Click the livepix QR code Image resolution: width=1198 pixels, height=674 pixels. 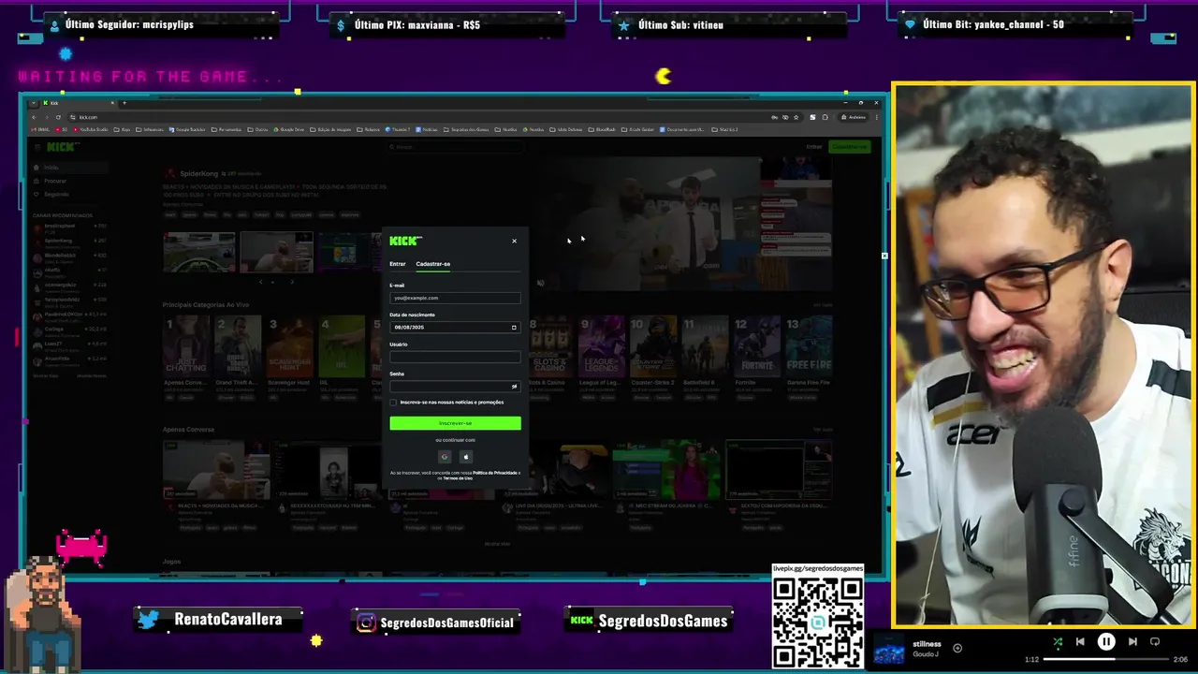coord(818,622)
